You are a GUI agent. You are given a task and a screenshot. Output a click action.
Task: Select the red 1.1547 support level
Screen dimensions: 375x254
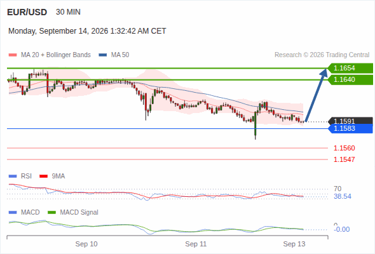click(344, 159)
